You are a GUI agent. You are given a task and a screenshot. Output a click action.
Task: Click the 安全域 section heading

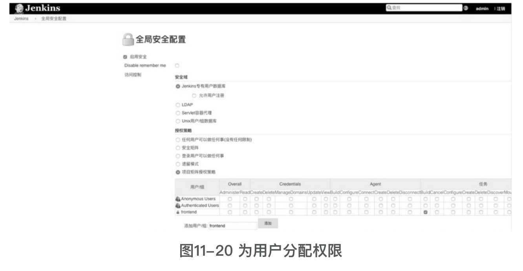pos(181,78)
